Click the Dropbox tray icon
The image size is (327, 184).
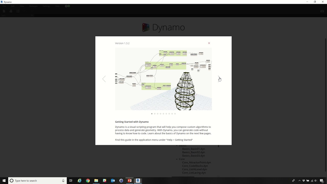pyautogui.click(x=304, y=181)
